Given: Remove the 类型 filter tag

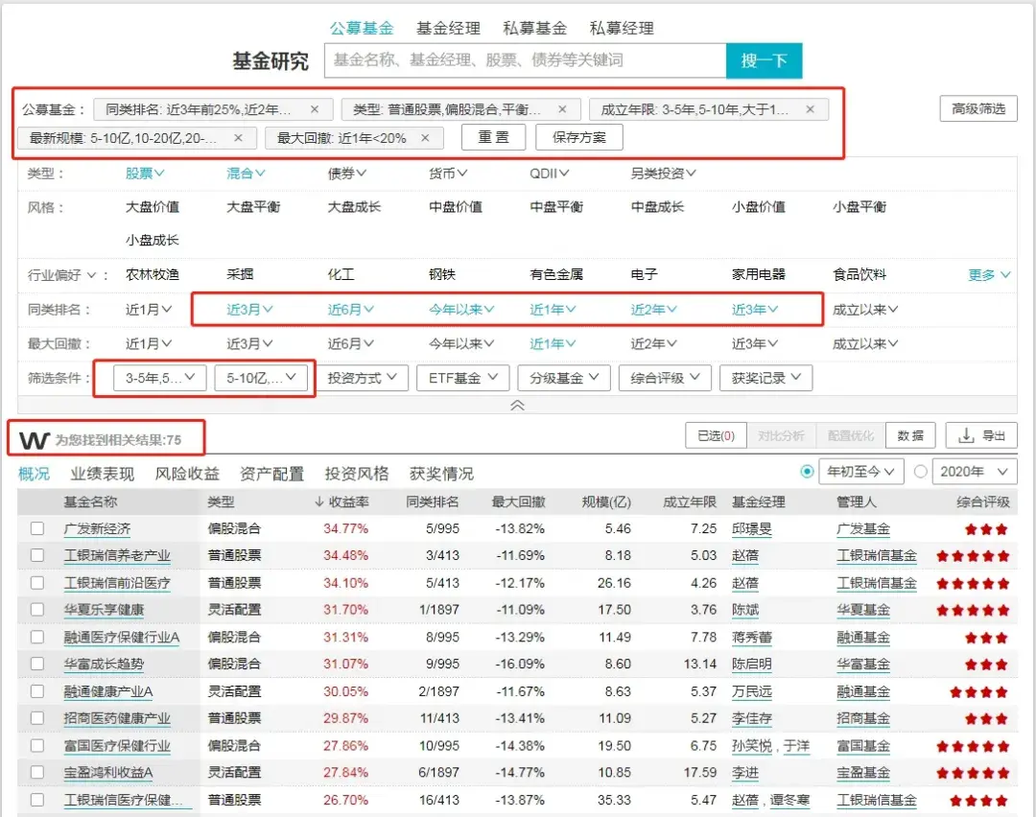Looking at the screenshot, I should click(x=562, y=109).
